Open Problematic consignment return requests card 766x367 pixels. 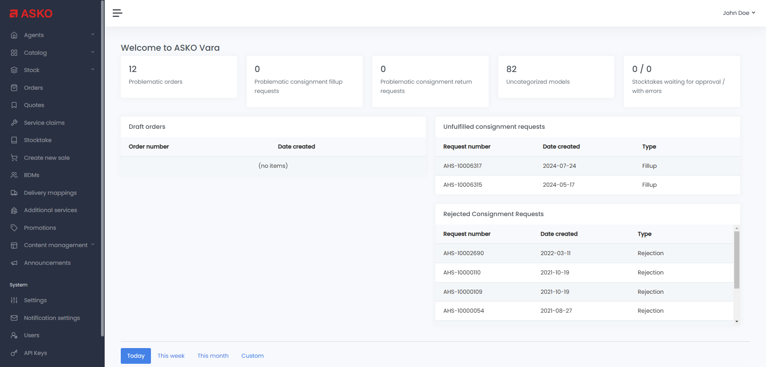[430, 81]
